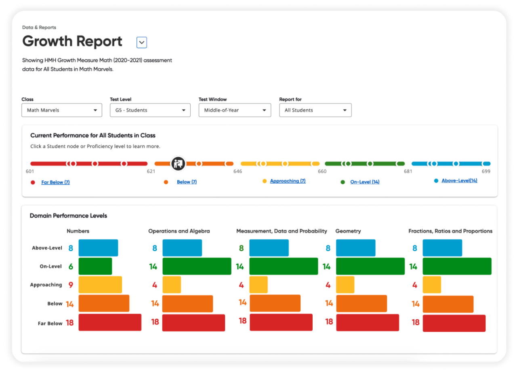The image size is (517, 373).
Task: Select a student node in the Far Below red band
Action: point(95,163)
